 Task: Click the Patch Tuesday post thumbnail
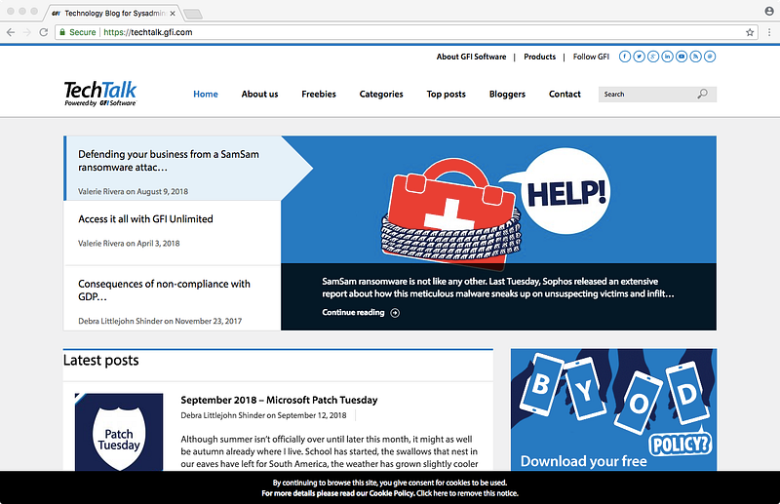tap(119, 432)
